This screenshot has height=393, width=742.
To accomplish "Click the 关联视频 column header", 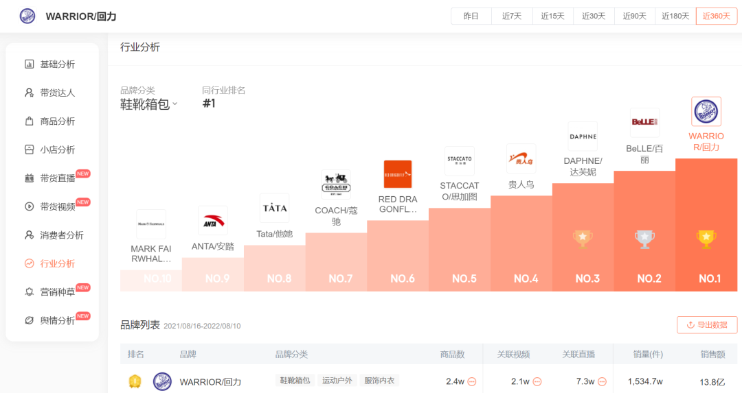I will click(x=513, y=355).
